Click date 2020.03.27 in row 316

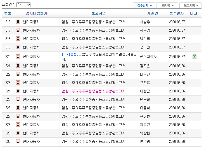(x=177, y=22)
